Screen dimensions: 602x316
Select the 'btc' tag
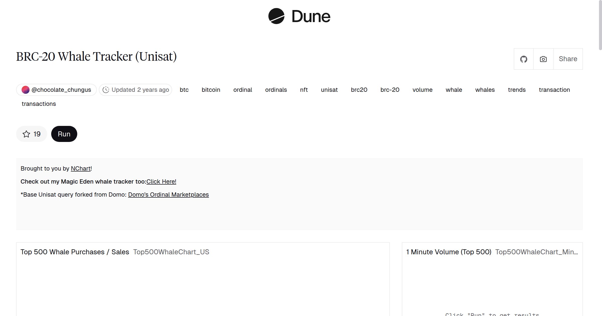click(184, 90)
